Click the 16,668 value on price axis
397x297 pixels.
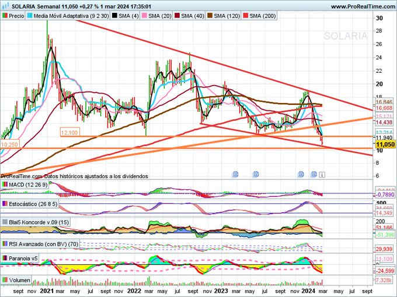pyautogui.click(x=384, y=108)
